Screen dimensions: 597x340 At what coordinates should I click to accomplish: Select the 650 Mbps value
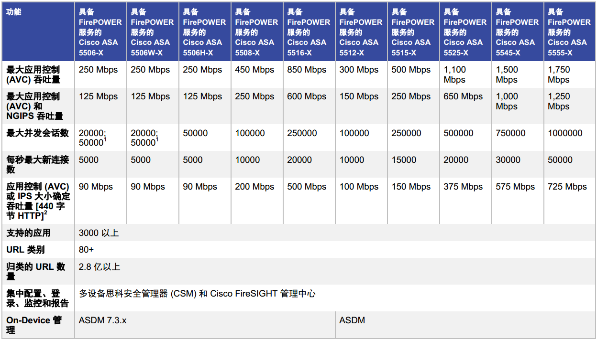tap(464, 96)
